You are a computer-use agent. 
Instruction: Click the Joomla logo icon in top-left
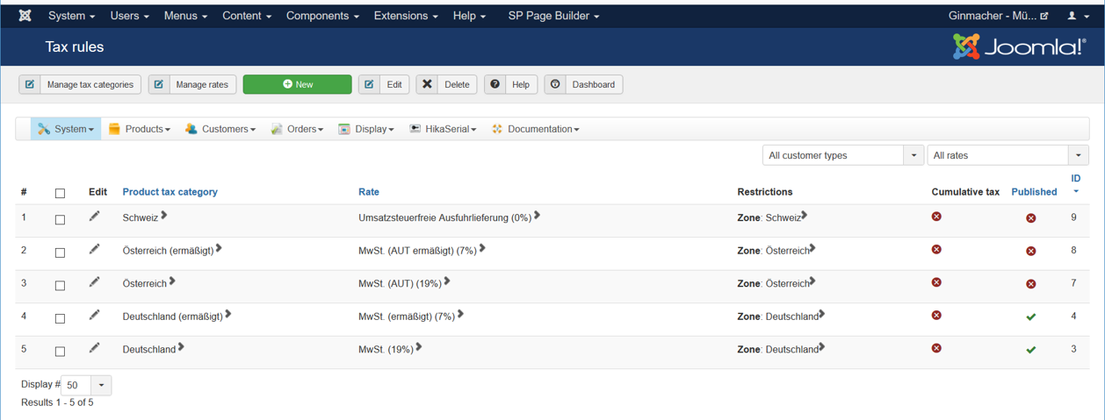tap(25, 16)
